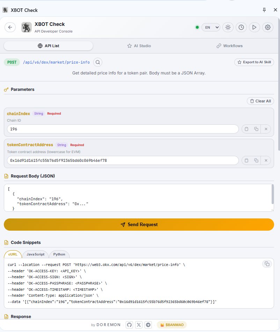The image size is (280, 332).
Task: Open the X (Twitter) link in footer
Action: tap(139, 325)
